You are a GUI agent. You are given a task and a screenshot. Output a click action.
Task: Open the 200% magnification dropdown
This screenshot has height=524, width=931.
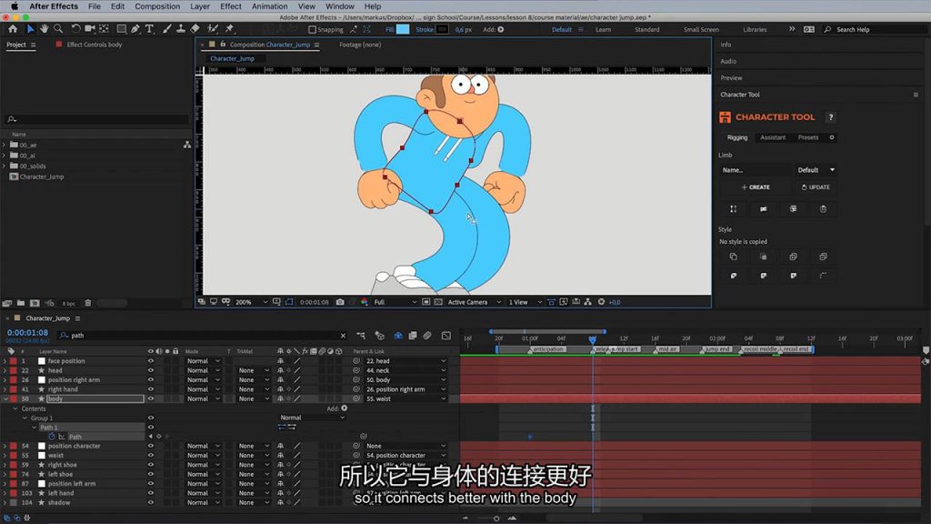(251, 302)
